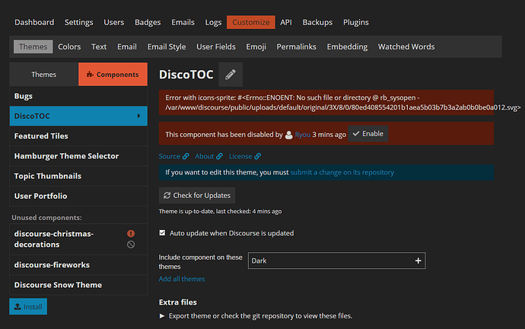Open Emoji customization tab
Image resolution: width=525 pixels, height=329 pixels.
click(256, 46)
